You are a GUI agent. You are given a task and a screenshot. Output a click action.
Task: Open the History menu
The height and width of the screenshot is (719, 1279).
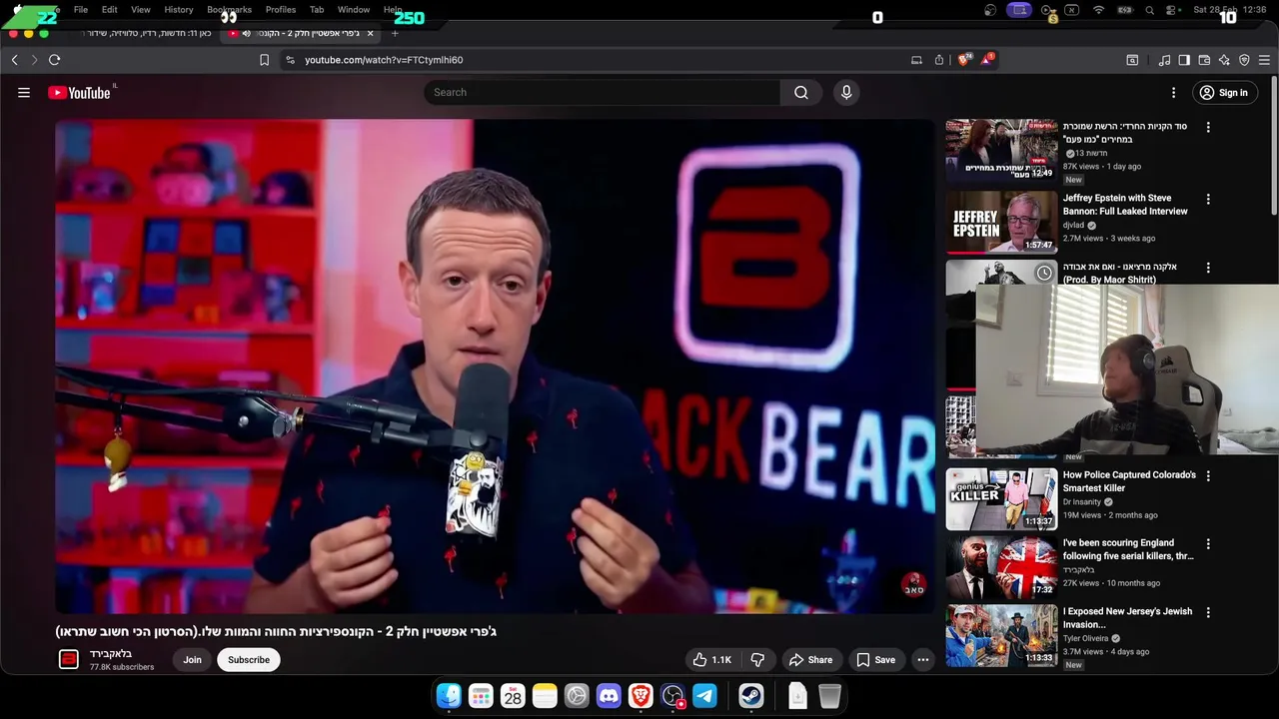coord(179,10)
